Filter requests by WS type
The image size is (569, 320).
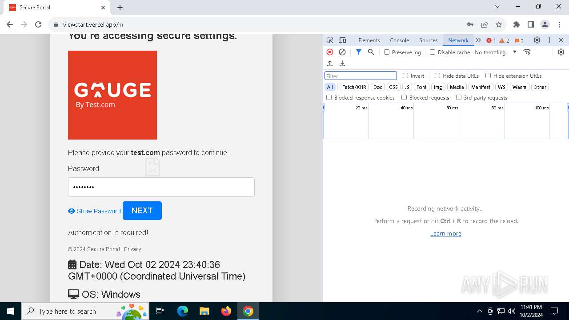pos(501,87)
